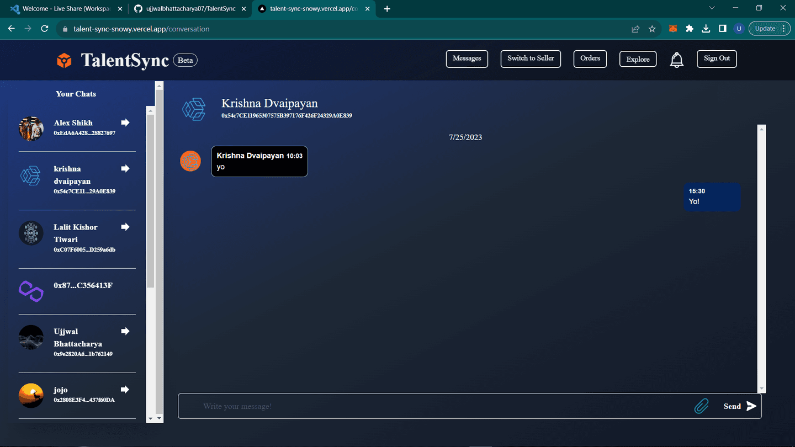Click Alex Shikh avatar photo
The image size is (795, 447).
pyautogui.click(x=31, y=129)
